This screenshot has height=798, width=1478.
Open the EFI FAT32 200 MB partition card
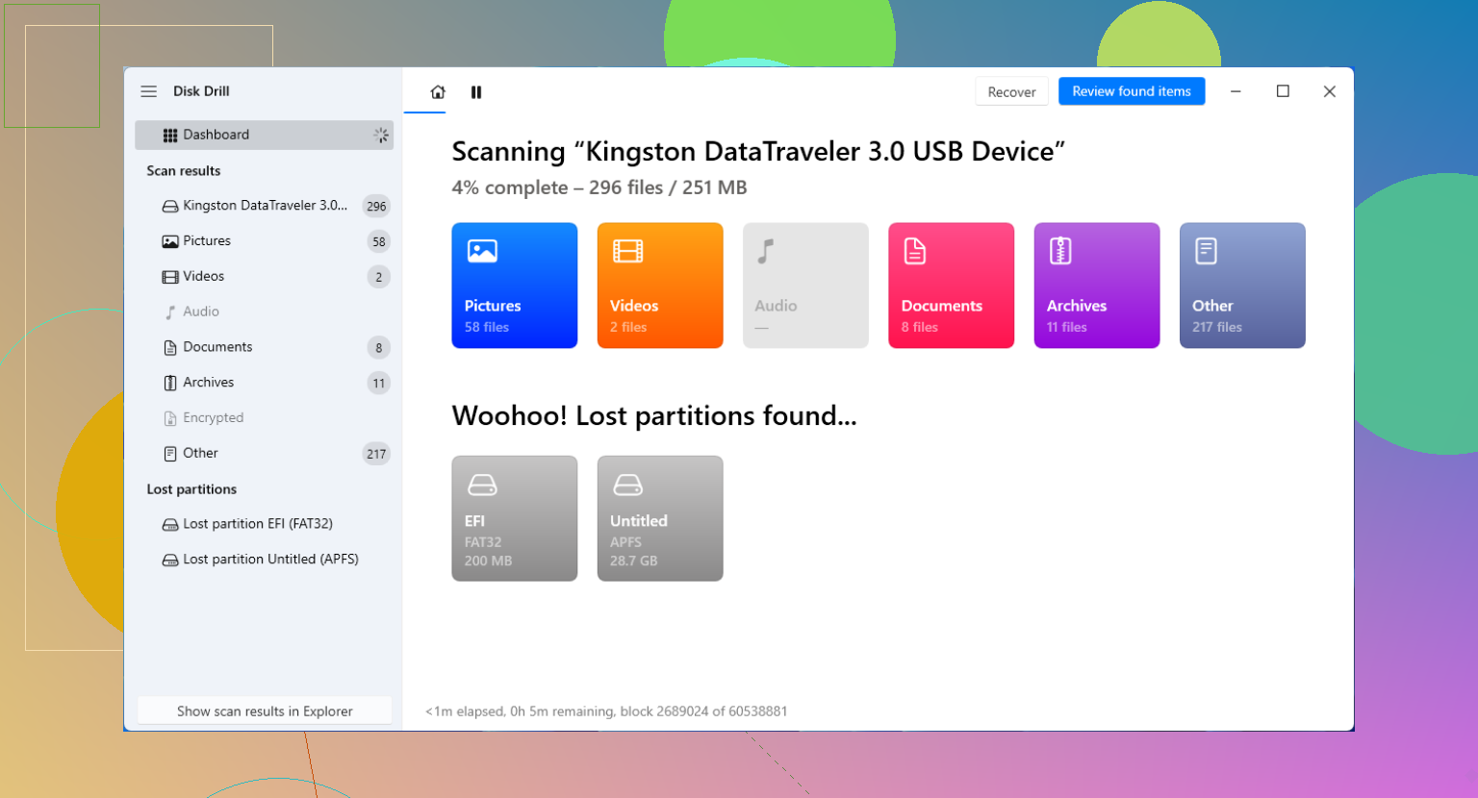click(515, 518)
